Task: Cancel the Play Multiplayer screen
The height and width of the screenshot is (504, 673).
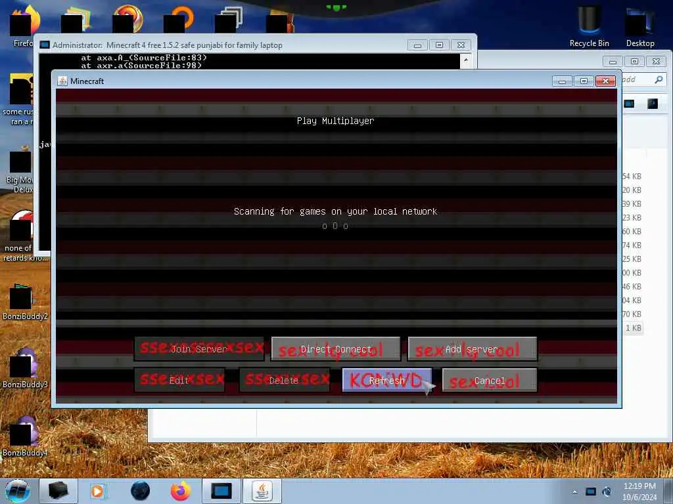Action: coord(489,380)
